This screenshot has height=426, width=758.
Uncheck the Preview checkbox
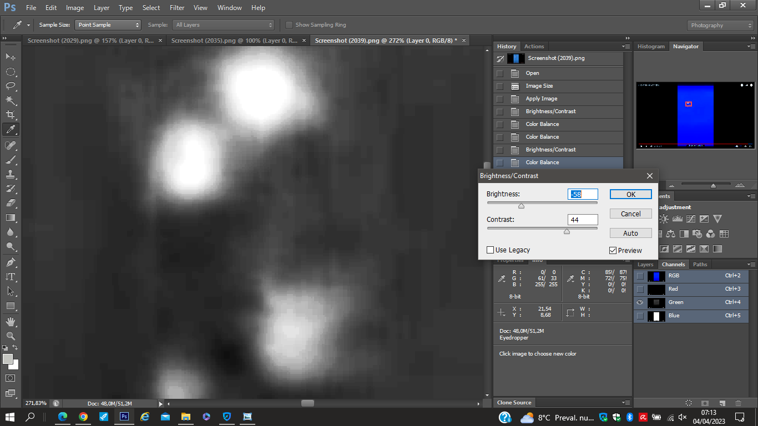pos(613,251)
